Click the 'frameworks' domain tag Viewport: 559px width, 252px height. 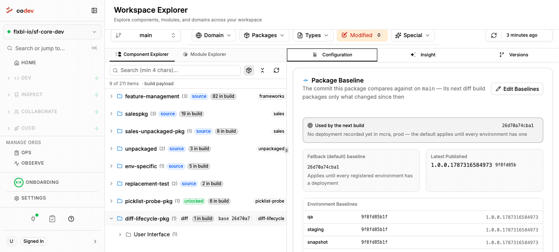tap(272, 96)
